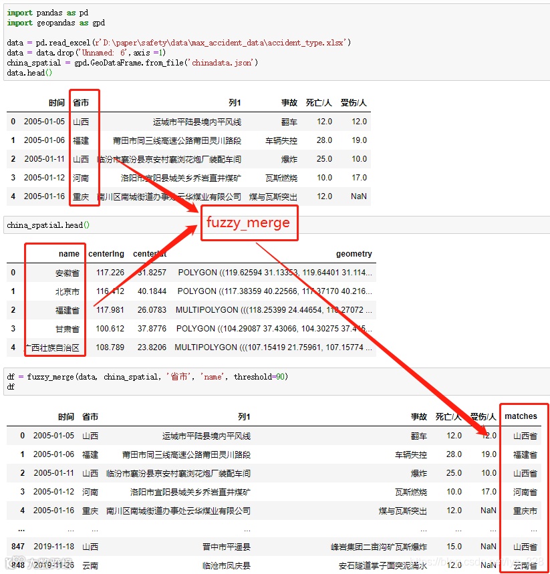Click the data.drop('Unnamed: 6') code line
This screenshot has height=574, width=550.
pos(86,53)
